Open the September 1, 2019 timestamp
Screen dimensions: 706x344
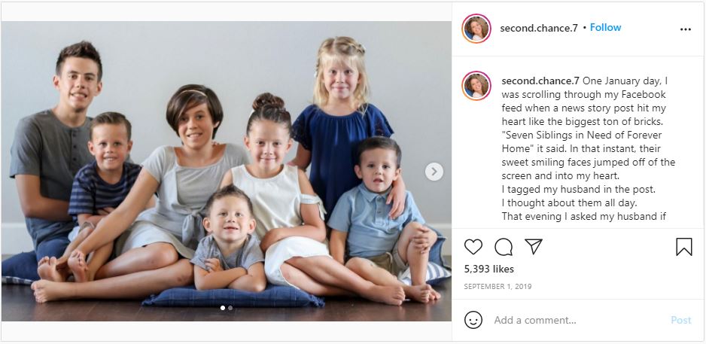(498, 286)
